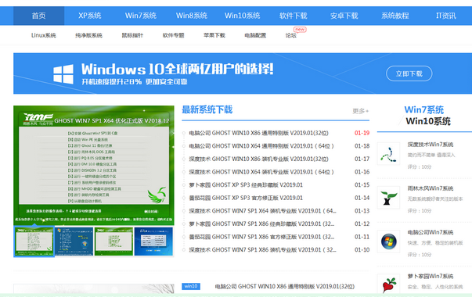Open the 萝卜家园 GHOST XP SP3 经典珍藏版 link
This screenshot has width=472, height=297.
pos(246,185)
